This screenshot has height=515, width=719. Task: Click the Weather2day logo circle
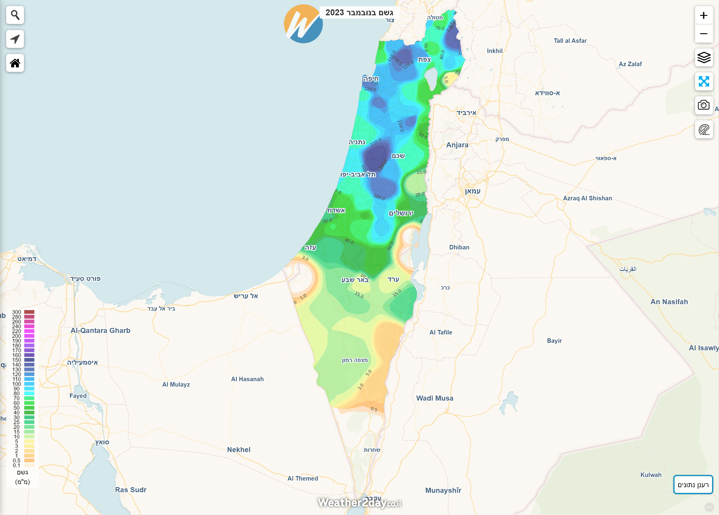[303, 24]
